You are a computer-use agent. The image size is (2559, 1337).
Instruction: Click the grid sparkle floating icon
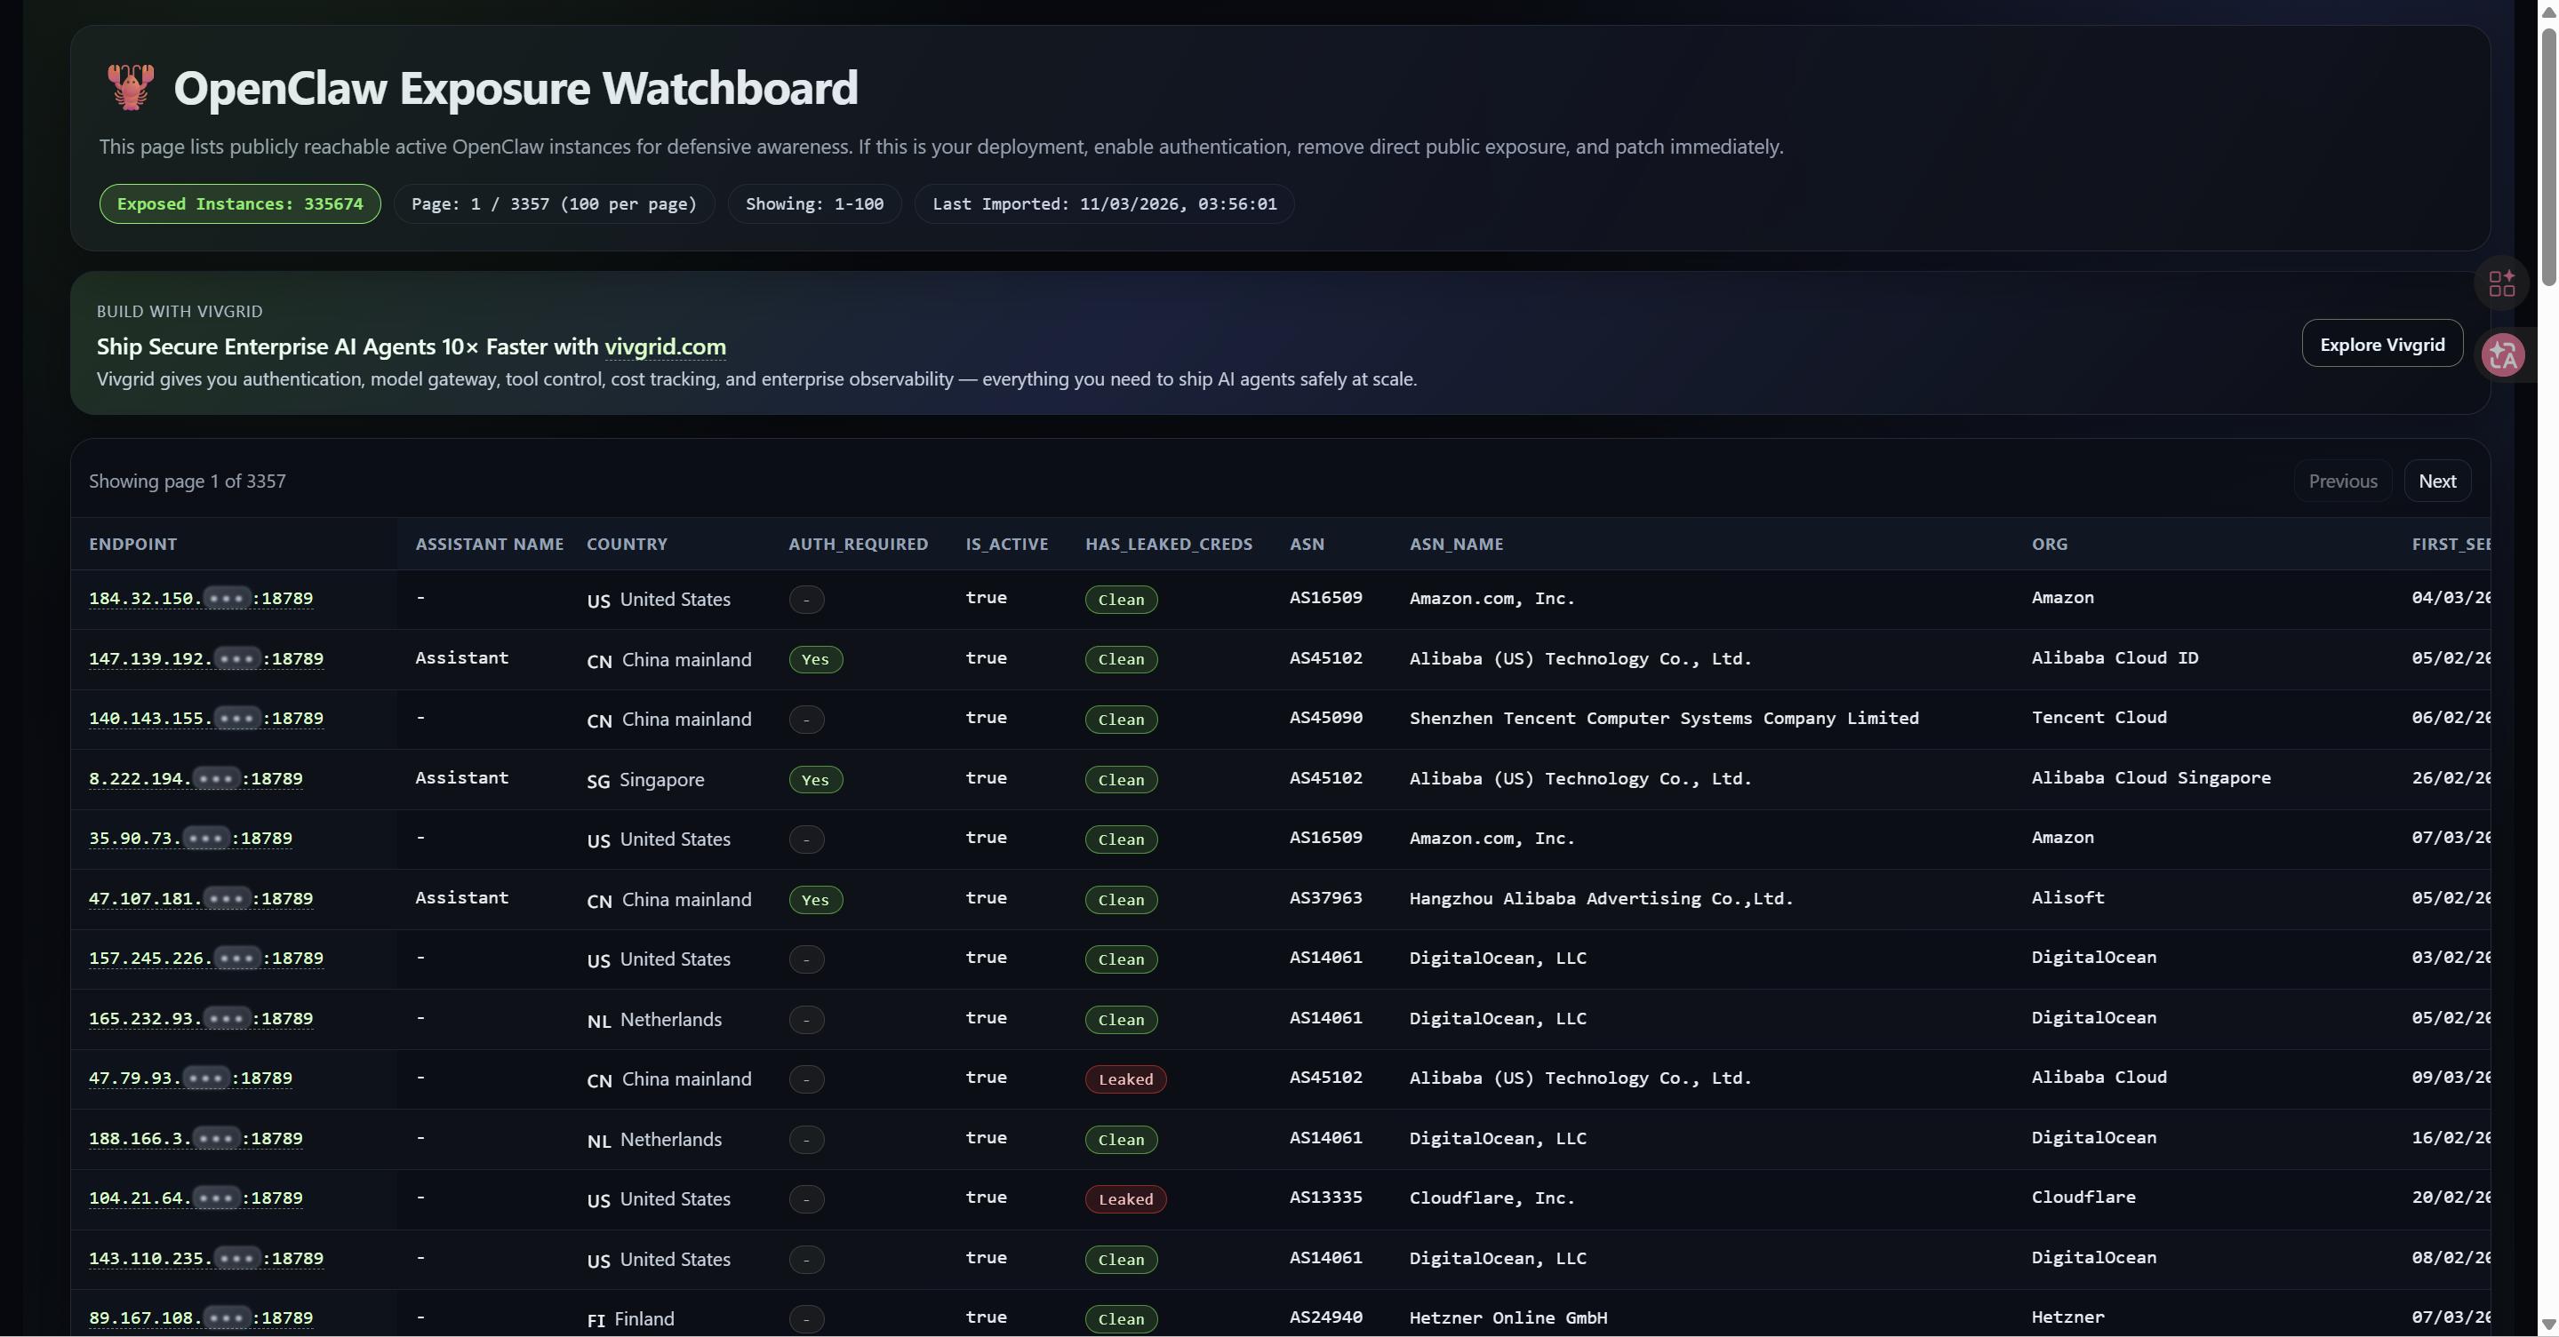pos(2501,284)
